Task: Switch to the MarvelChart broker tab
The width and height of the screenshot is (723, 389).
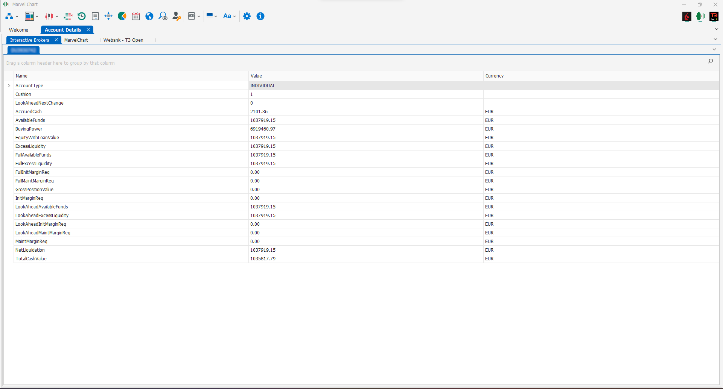Action: pyautogui.click(x=76, y=40)
